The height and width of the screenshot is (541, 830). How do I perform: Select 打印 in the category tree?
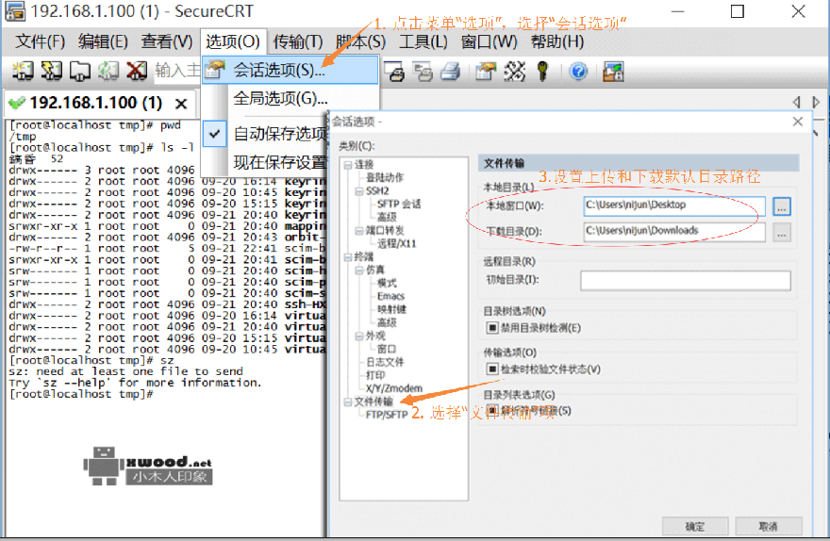[375, 375]
